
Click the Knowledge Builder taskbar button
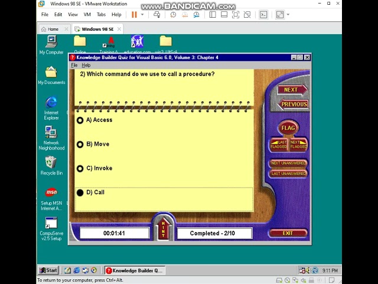coord(135,271)
